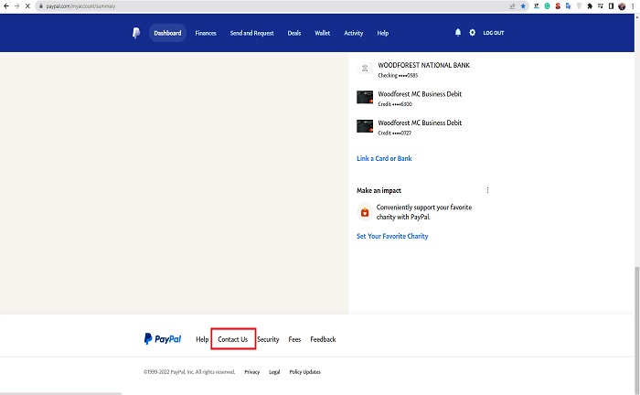Viewport: 640px width, 395px height.
Task: Click the bank building icon
Action: pyautogui.click(x=365, y=69)
